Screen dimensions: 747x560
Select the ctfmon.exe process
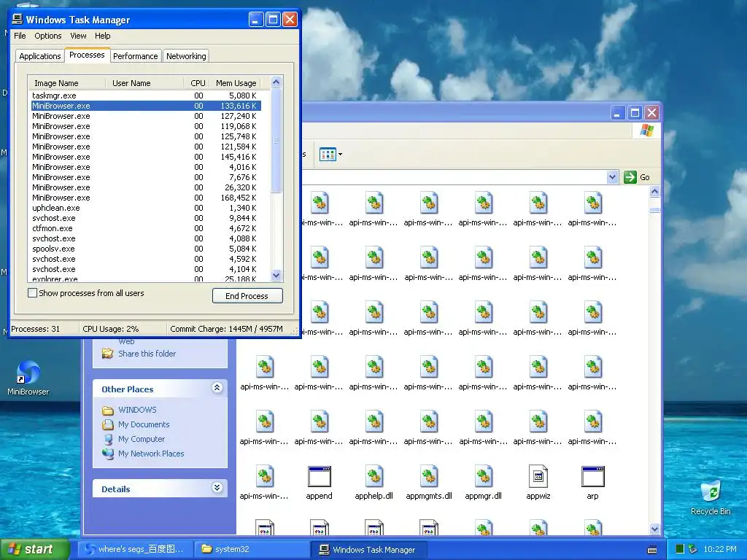146,228
